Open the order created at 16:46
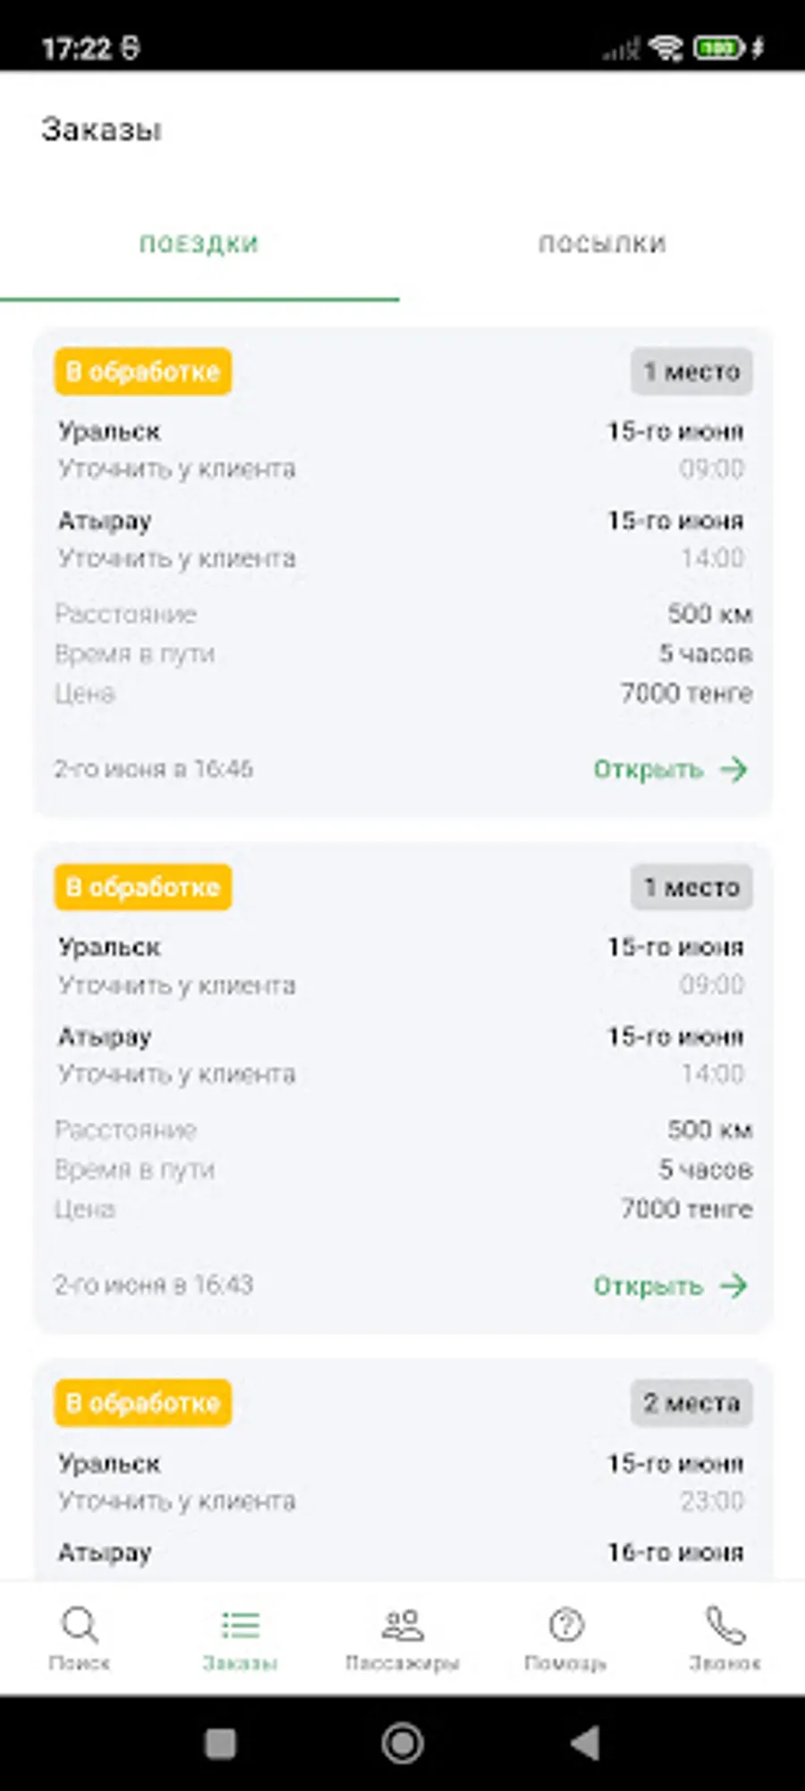This screenshot has height=1791, width=805. [650, 769]
